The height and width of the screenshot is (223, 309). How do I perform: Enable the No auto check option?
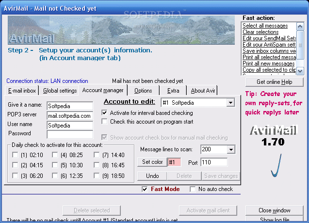click(193, 189)
